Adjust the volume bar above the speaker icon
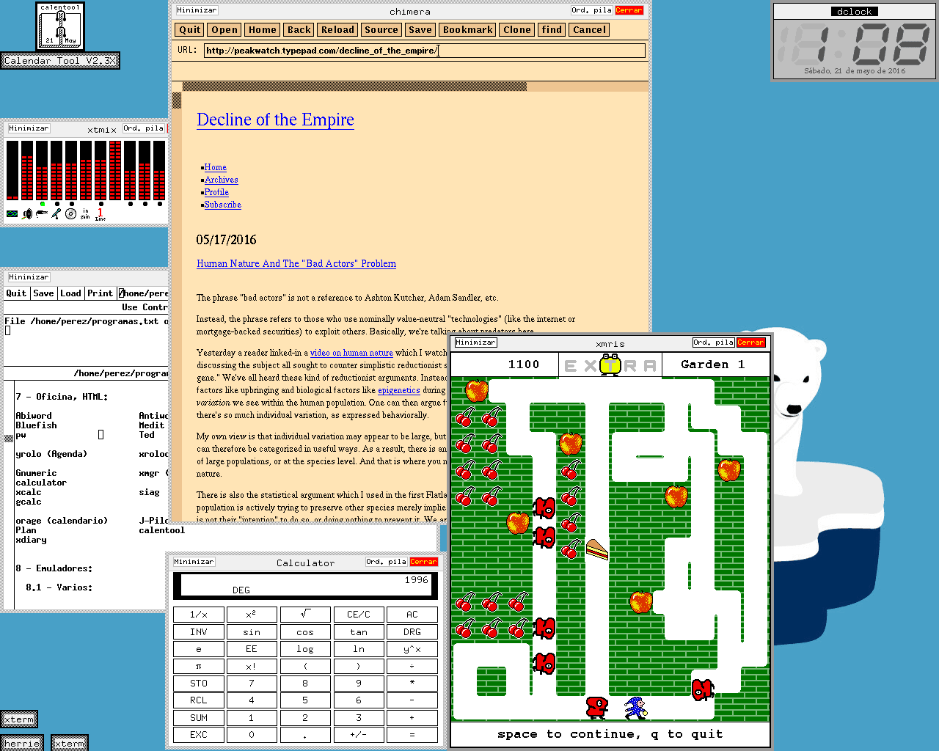 pyautogui.click(x=27, y=170)
